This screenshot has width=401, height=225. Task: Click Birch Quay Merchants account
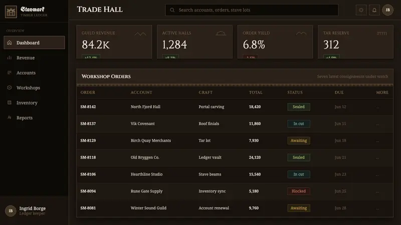coord(151,140)
